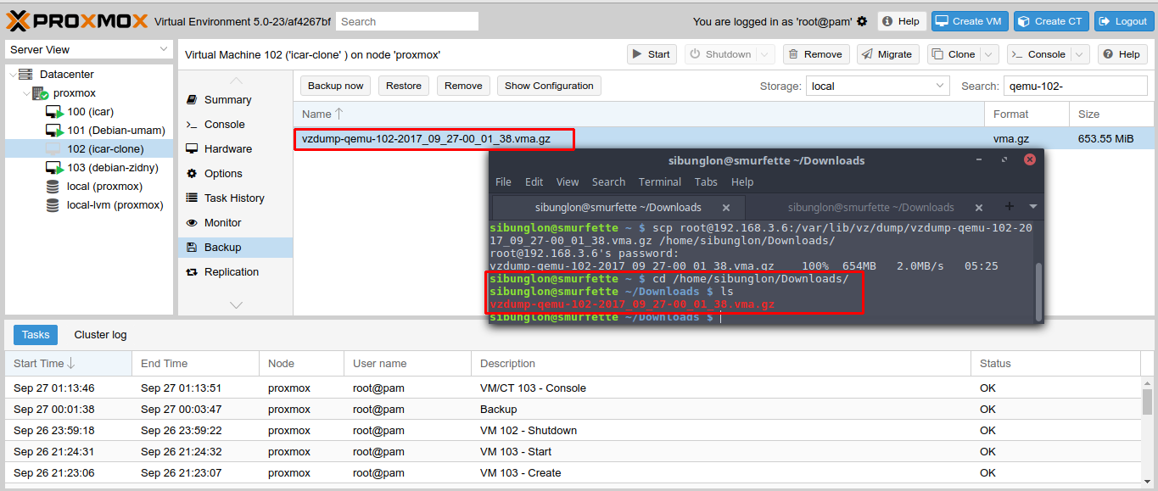The height and width of the screenshot is (491, 1158).
Task: Click 'VM/CT 103 - Console' task row
Action: click(573, 388)
